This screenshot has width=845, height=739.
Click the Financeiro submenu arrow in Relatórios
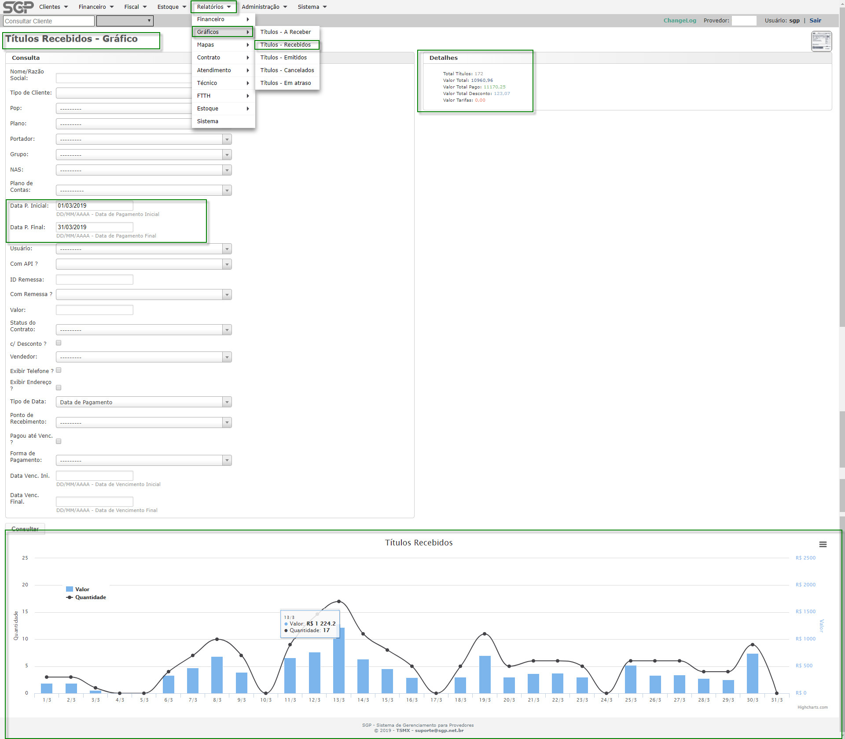pyautogui.click(x=248, y=19)
